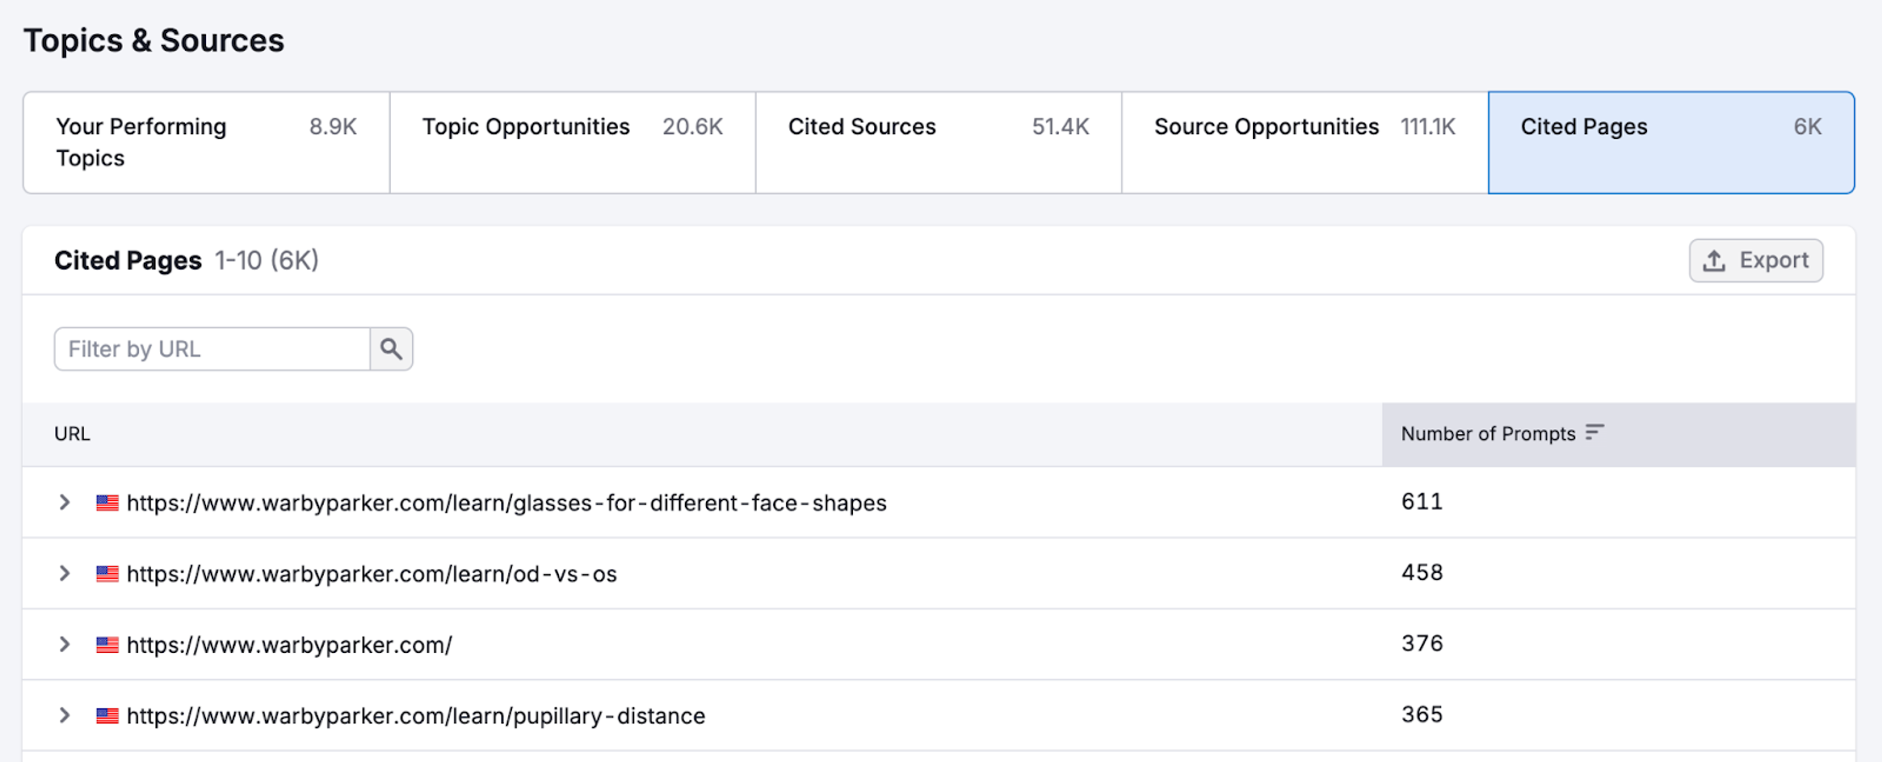Expand the warbyparker.com homepage row
1882x762 pixels.
point(64,644)
